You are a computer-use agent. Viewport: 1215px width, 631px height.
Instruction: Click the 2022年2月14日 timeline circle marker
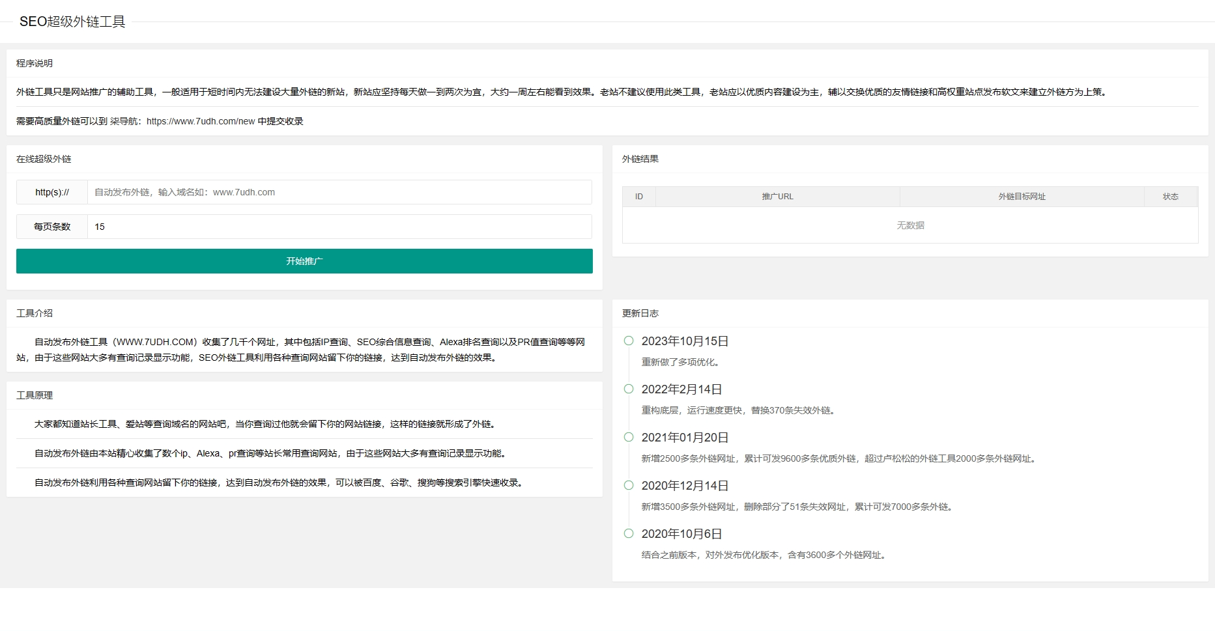629,389
